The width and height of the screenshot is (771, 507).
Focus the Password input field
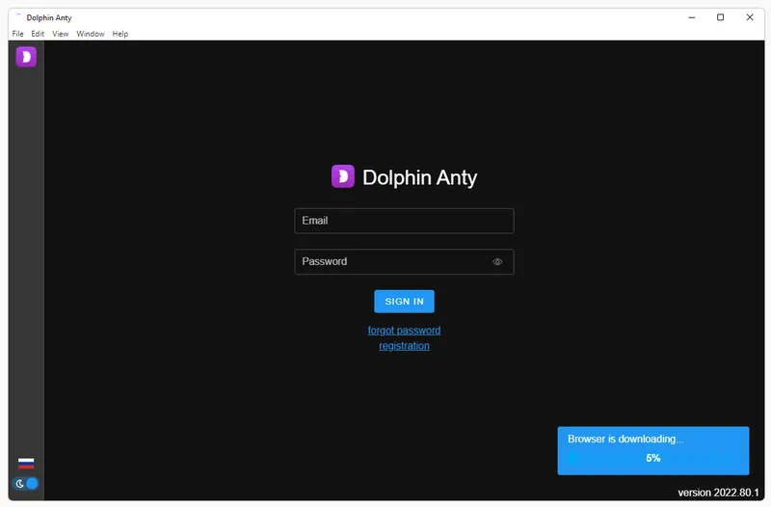coord(404,261)
